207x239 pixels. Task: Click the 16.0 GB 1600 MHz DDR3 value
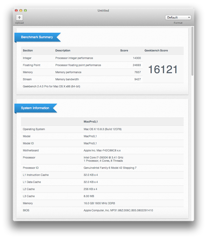99,203
